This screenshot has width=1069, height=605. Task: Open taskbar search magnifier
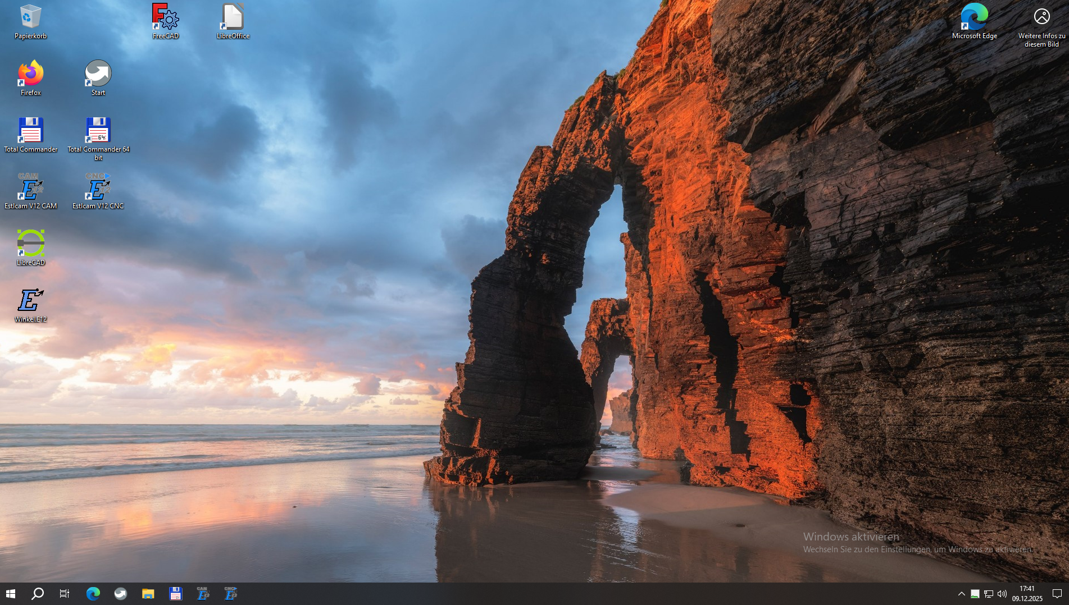(x=38, y=594)
